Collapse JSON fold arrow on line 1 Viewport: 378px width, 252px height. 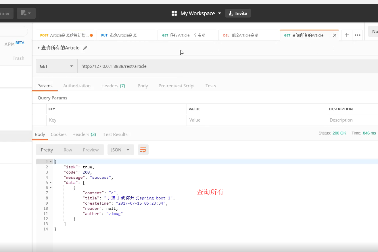(51, 162)
